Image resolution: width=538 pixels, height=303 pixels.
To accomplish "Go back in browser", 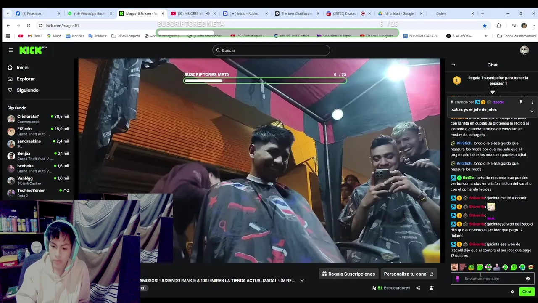I will 8,25.
